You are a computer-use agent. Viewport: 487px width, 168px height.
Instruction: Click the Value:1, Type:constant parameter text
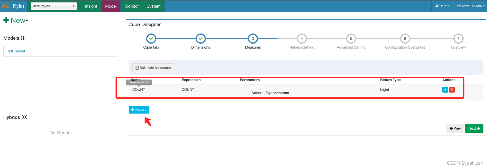pos(271,93)
